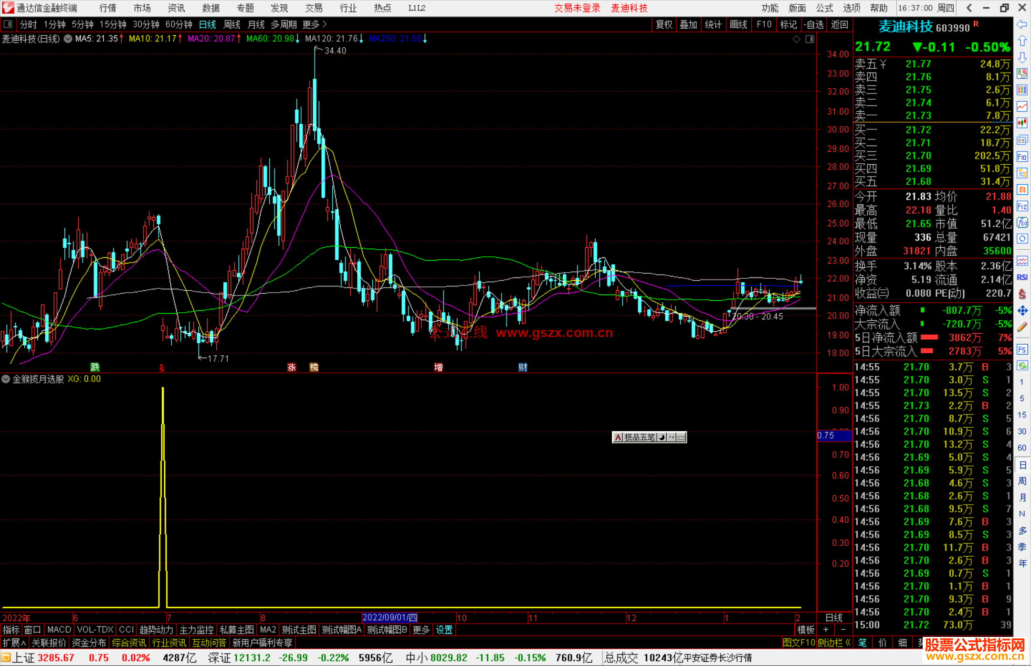Click the f(x) formula icon
The image size is (1031, 666).
point(1022,222)
